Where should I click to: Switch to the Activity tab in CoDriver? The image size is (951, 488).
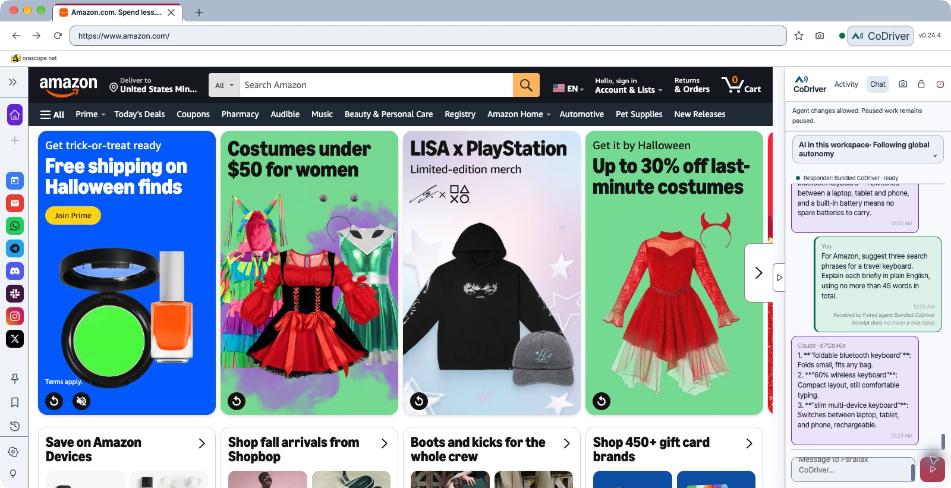click(846, 84)
